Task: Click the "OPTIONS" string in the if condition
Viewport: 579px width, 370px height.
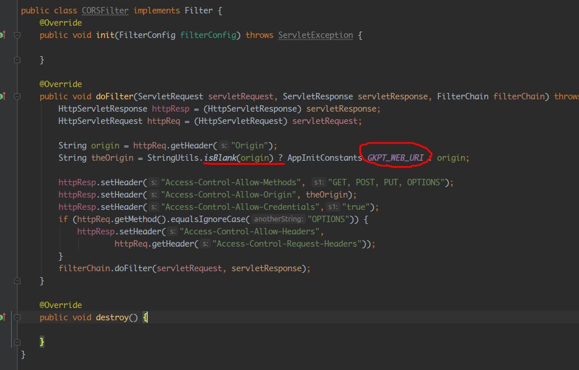Action: coord(328,219)
